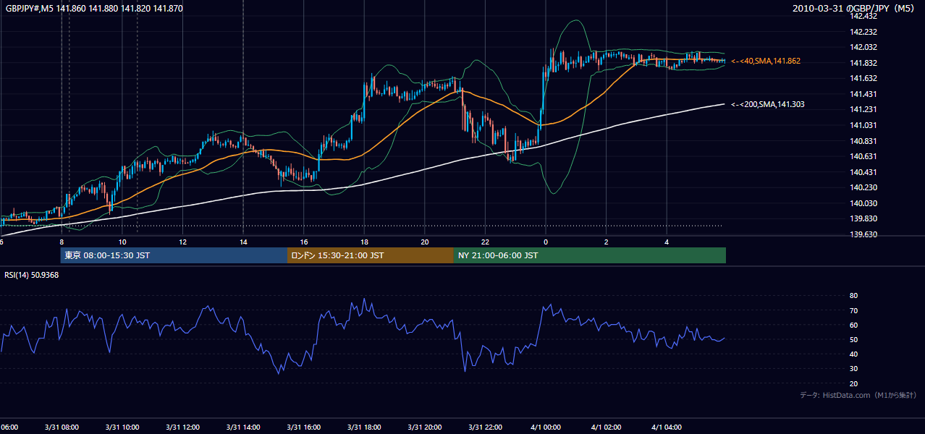Click the RSI(14) 50.9368 indicator label

pos(32,275)
